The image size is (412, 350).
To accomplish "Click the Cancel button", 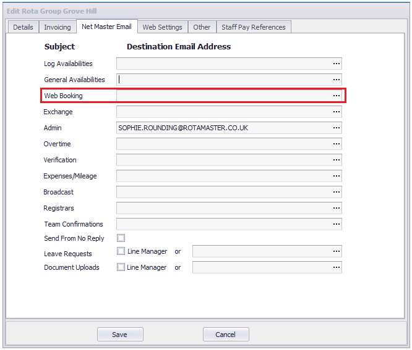I will pos(226,335).
